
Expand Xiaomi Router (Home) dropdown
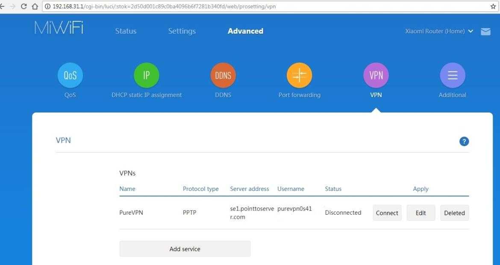click(439, 31)
